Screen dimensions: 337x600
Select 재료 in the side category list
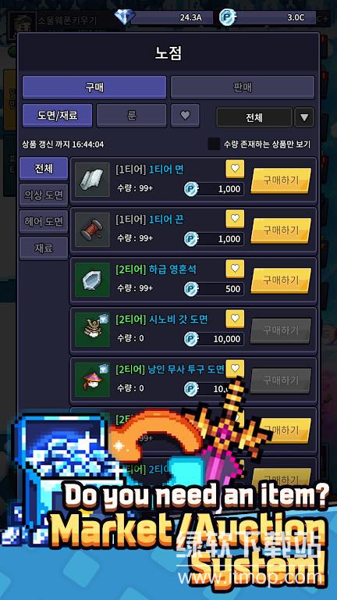point(44,248)
